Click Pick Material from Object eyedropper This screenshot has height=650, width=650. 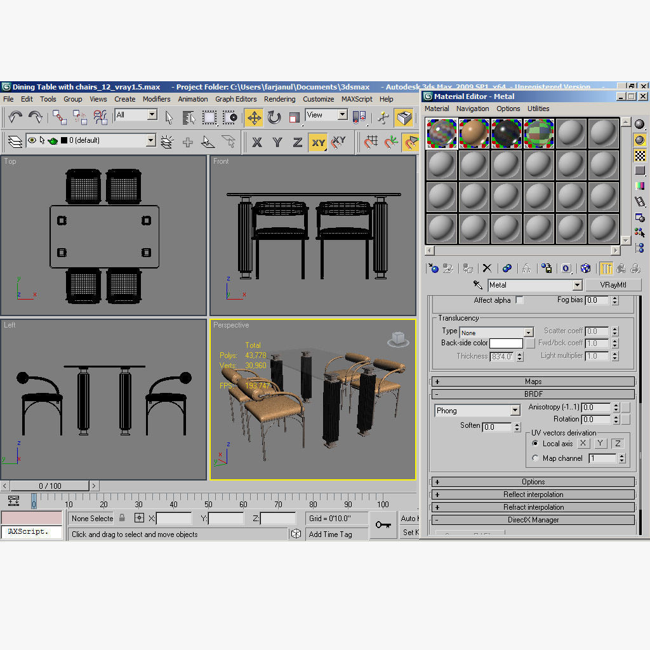477,285
